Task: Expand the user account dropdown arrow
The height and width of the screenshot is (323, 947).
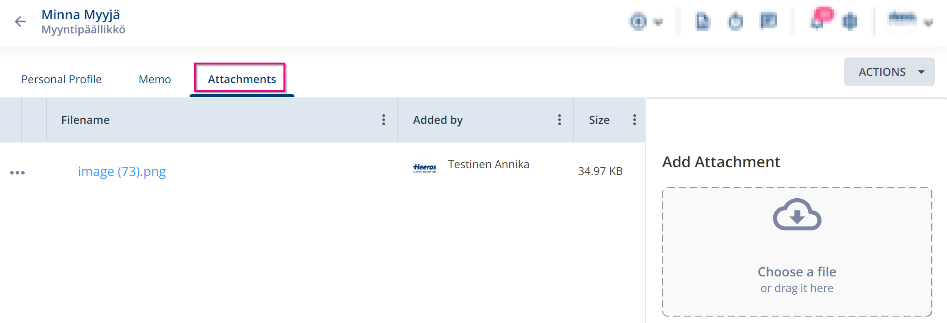Action: [x=928, y=22]
